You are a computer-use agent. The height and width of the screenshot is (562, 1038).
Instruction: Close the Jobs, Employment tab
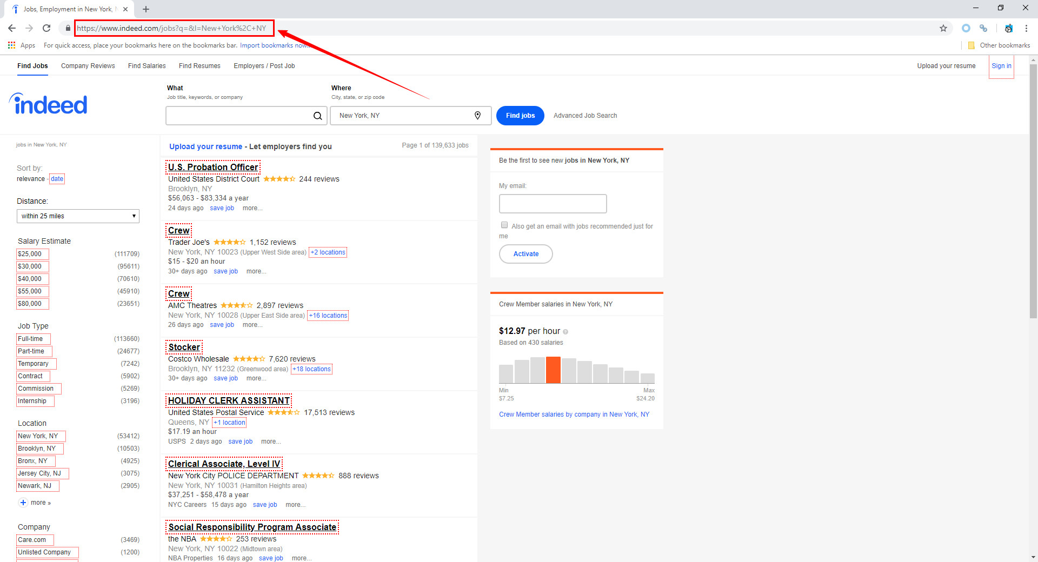pos(125,9)
